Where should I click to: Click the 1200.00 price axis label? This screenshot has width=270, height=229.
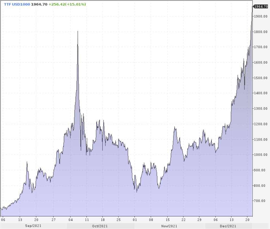[x=261, y=124]
